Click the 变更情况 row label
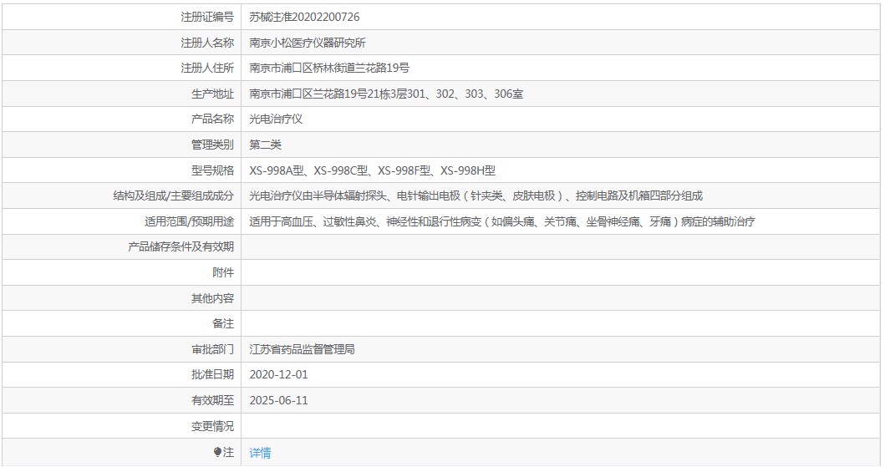The height and width of the screenshot is (467, 885). 212,426
